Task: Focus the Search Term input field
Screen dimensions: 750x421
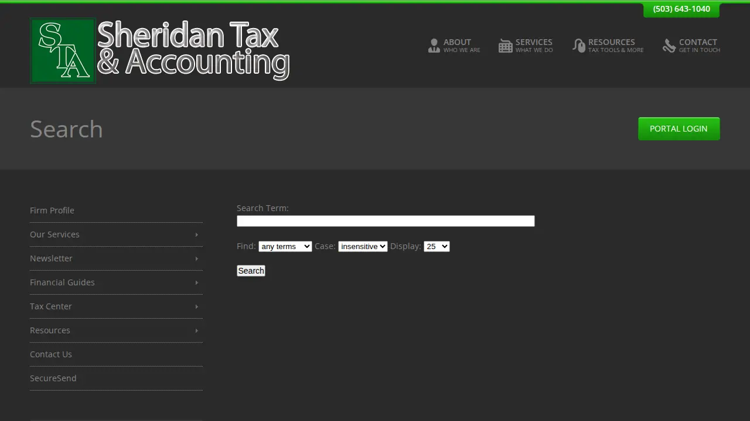Action: click(x=386, y=221)
